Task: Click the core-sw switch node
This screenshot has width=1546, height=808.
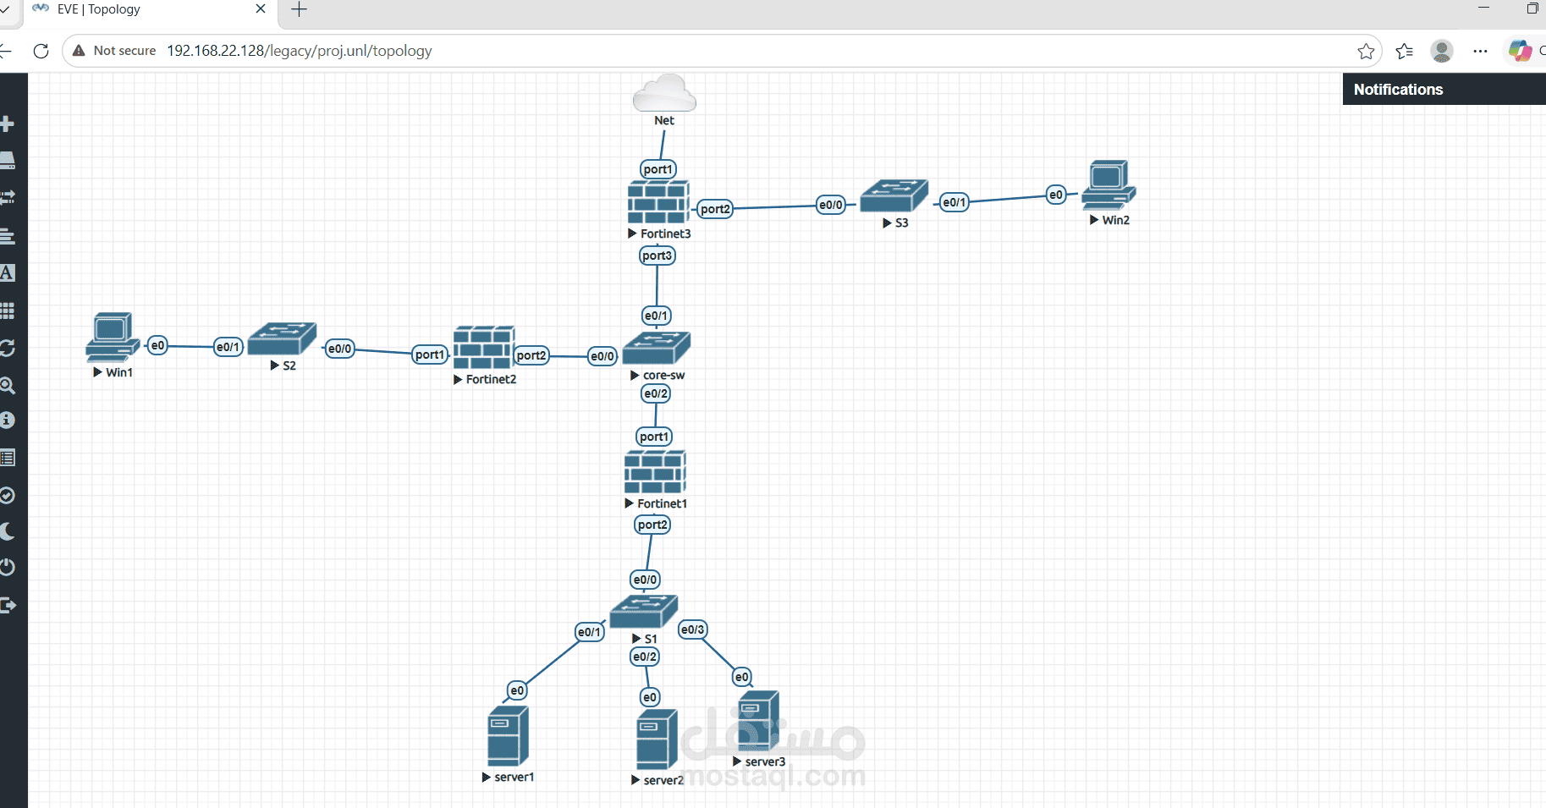Action: (657, 348)
